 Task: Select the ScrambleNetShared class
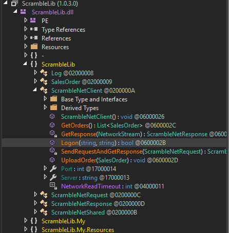pos(94,213)
